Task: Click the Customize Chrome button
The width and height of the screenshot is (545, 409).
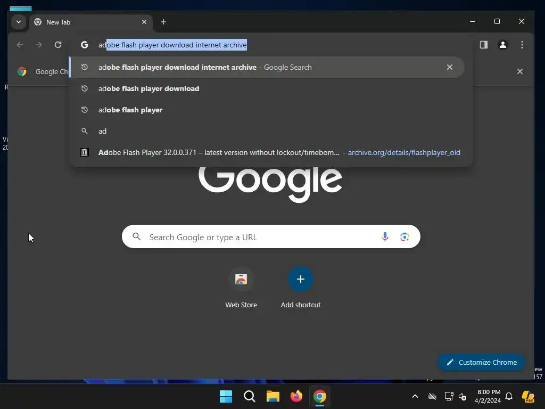Action: [x=481, y=362]
